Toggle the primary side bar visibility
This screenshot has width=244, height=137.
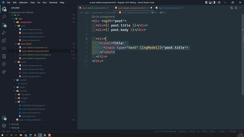pos(207,3)
